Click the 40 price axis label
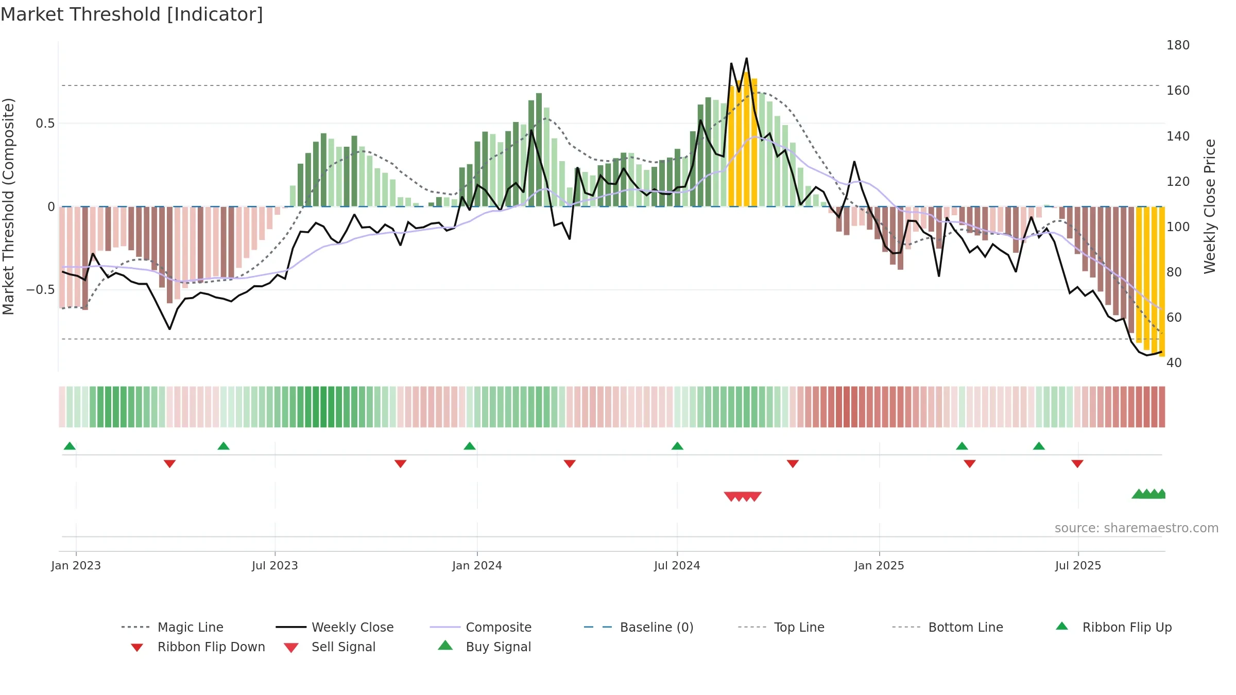The width and height of the screenshot is (1236, 695). [x=1174, y=362]
